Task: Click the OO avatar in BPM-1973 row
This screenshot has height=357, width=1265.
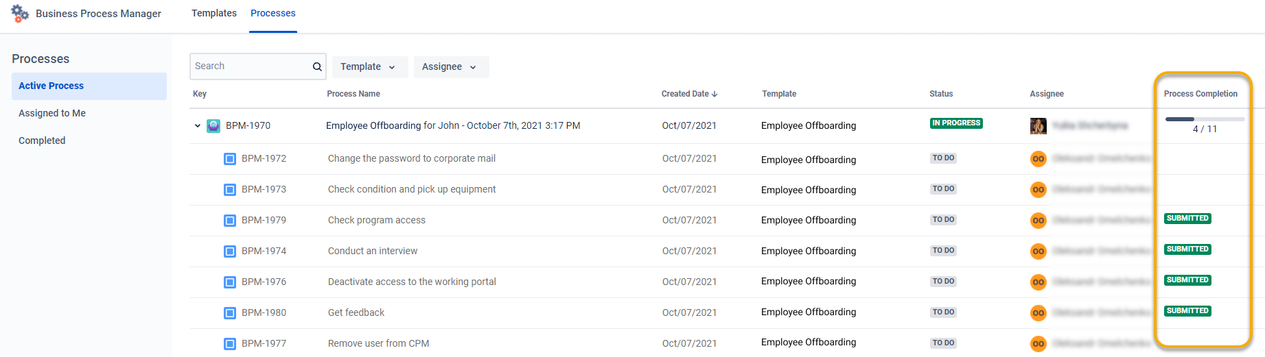Action: tap(1038, 190)
